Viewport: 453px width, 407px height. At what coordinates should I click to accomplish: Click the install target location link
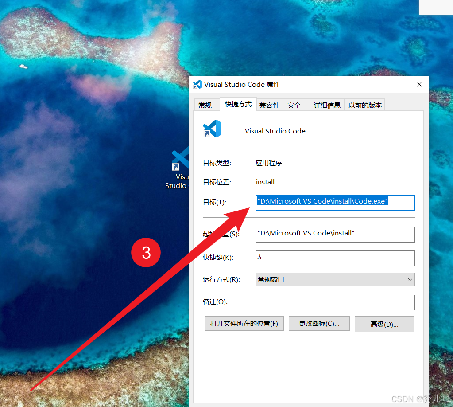coord(265,182)
